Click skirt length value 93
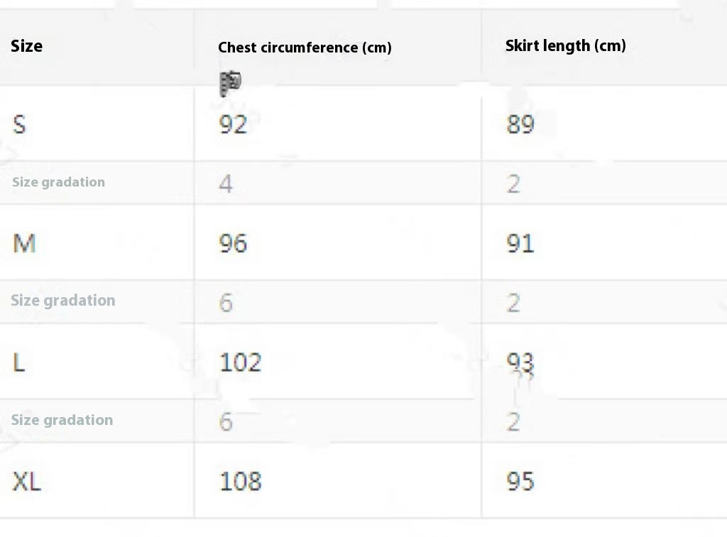This screenshot has height=537, width=727. pyautogui.click(x=520, y=362)
